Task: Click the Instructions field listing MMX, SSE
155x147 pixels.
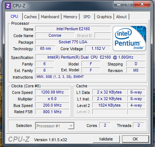Action: [x=90, y=77]
